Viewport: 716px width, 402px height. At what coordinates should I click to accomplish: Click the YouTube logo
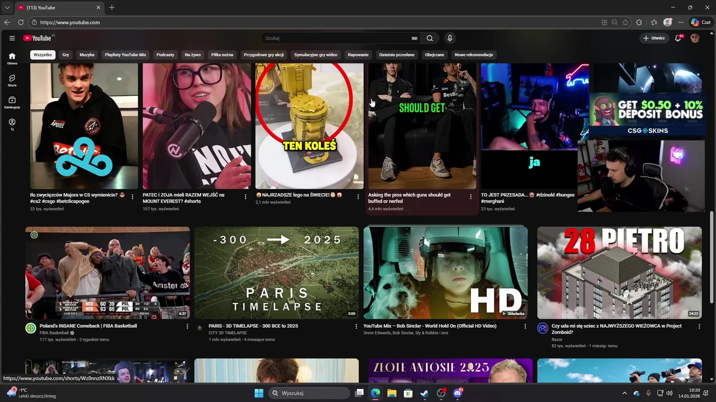pos(38,38)
